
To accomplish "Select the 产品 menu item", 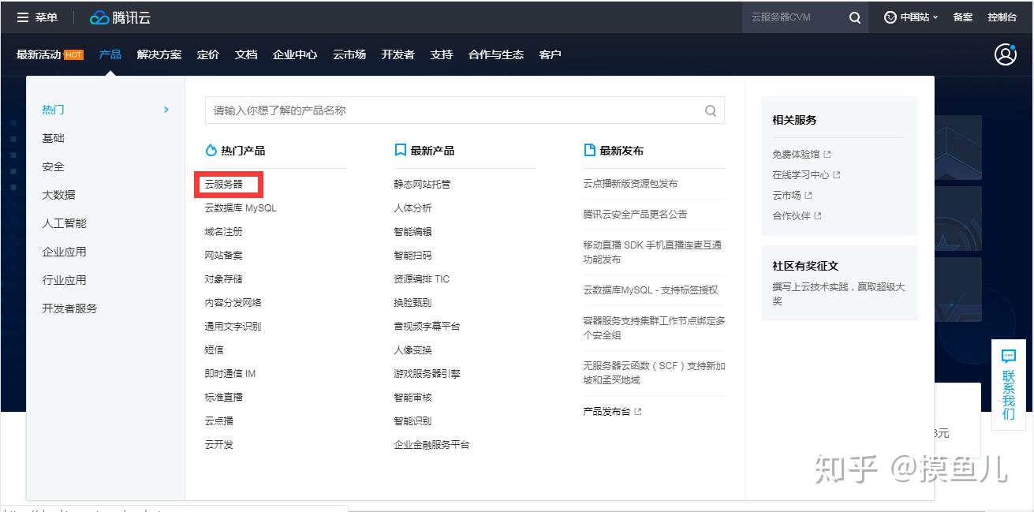I will click(110, 54).
